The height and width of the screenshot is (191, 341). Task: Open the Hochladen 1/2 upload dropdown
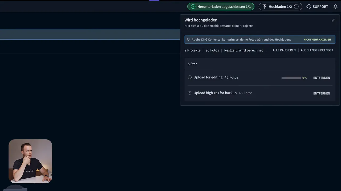[x=280, y=6]
